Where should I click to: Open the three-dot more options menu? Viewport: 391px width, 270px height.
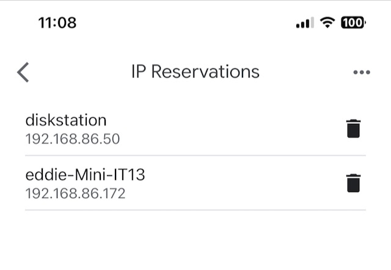click(x=361, y=72)
